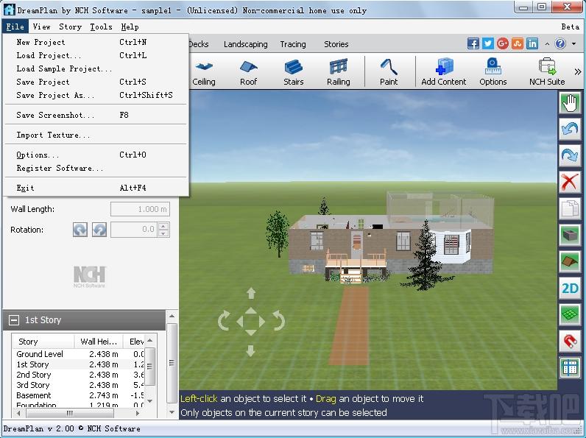Open the help dropdown arrow
This screenshot has height=438, width=586.
(x=574, y=43)
